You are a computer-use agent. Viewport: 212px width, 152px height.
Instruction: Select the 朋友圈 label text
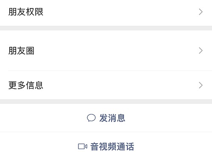[x=21, y=51]
